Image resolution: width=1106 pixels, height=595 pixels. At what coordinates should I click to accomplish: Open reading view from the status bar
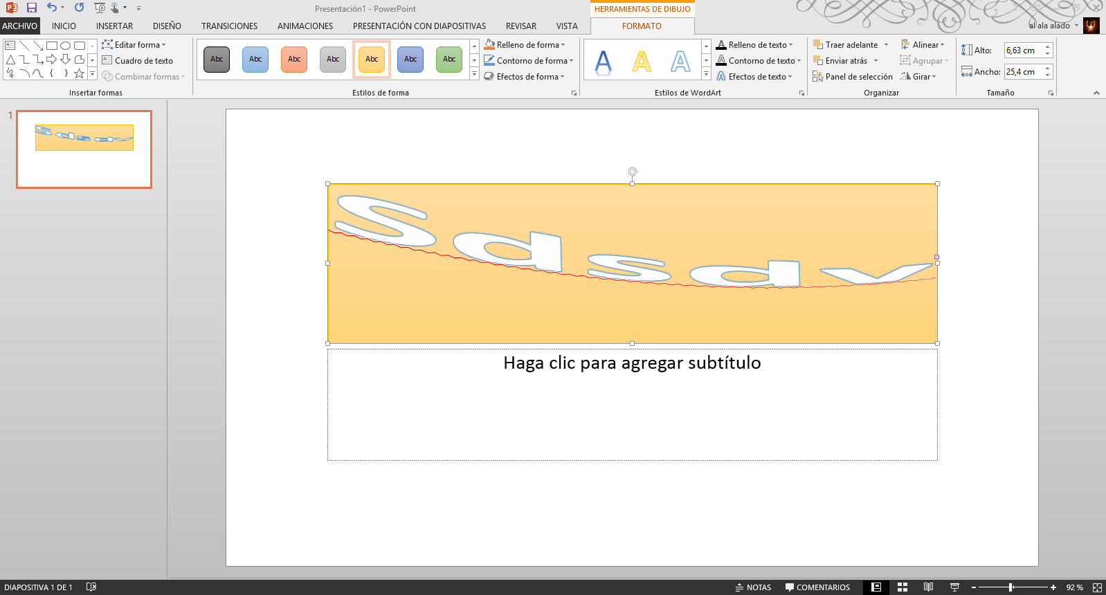[x=928, y=587]
